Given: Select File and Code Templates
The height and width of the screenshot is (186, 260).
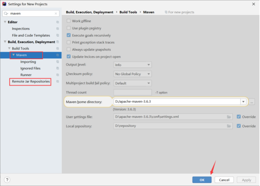Looking at the screenshot, I should point(31,35).
